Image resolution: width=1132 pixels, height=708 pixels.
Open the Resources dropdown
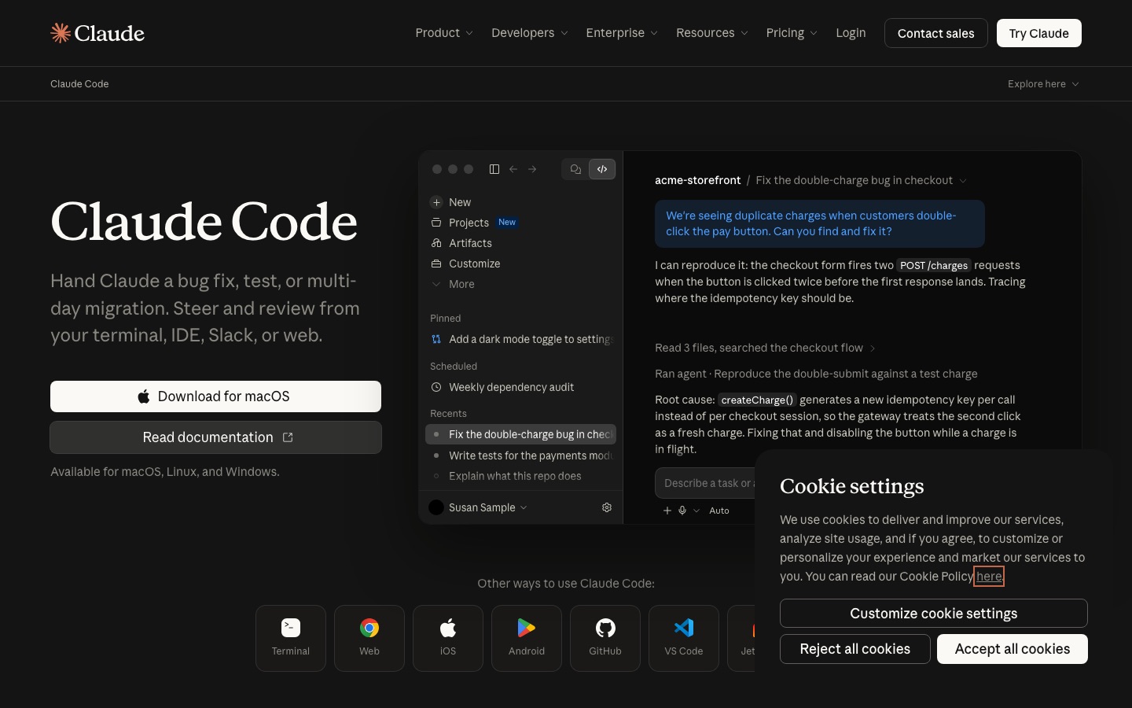click(x=712, y=33)
